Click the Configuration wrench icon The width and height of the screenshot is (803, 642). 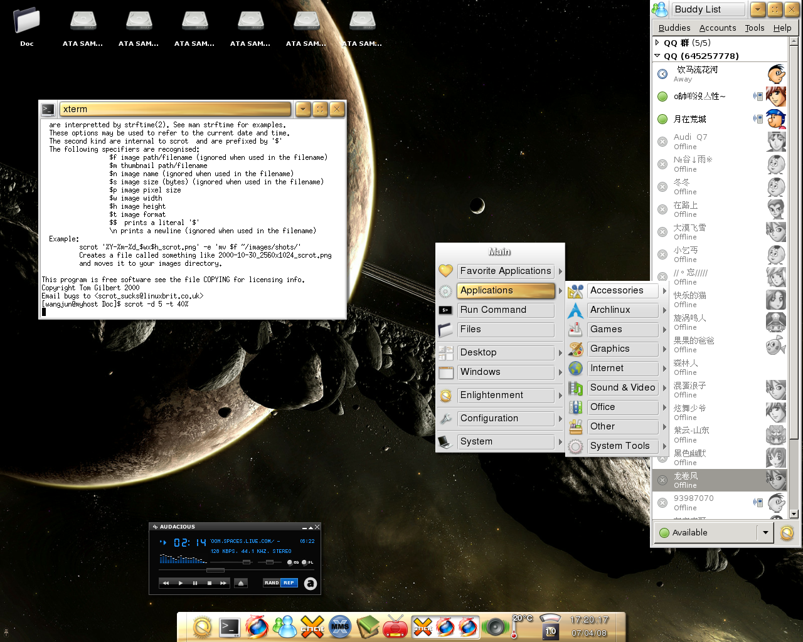[x=445, y=419]
